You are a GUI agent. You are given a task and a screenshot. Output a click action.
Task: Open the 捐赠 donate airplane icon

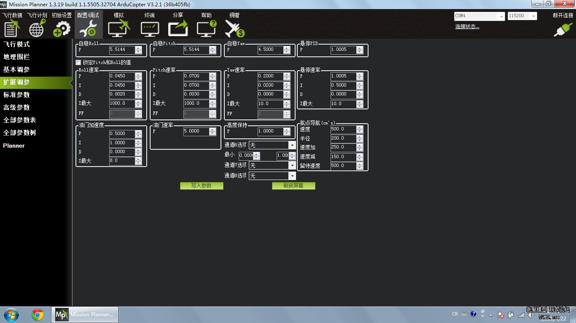[234, 28]
